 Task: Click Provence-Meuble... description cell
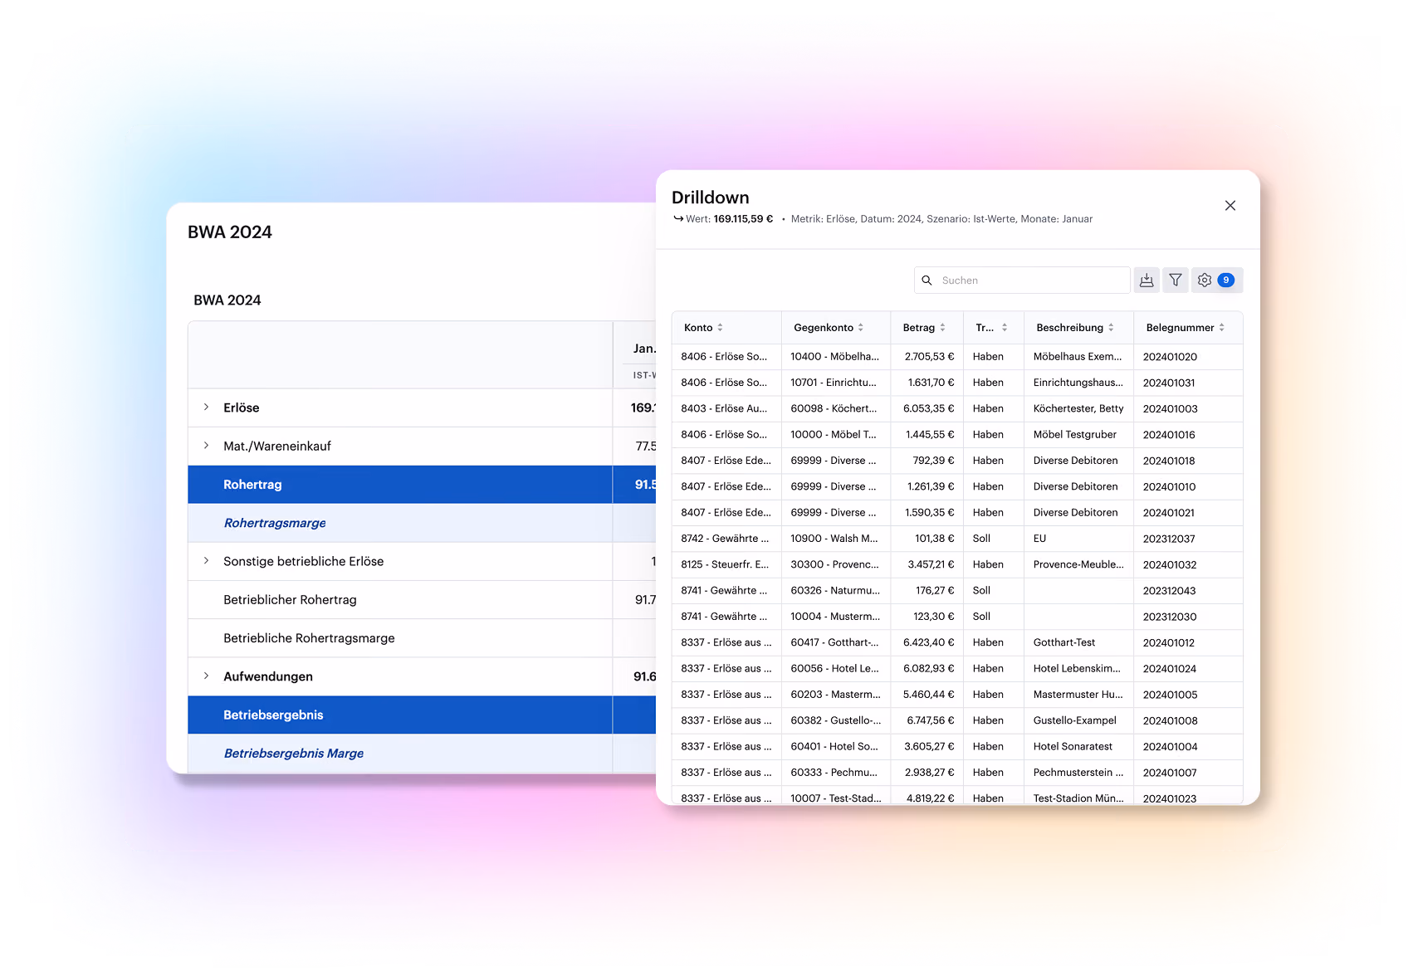[x=1078, y=564]
